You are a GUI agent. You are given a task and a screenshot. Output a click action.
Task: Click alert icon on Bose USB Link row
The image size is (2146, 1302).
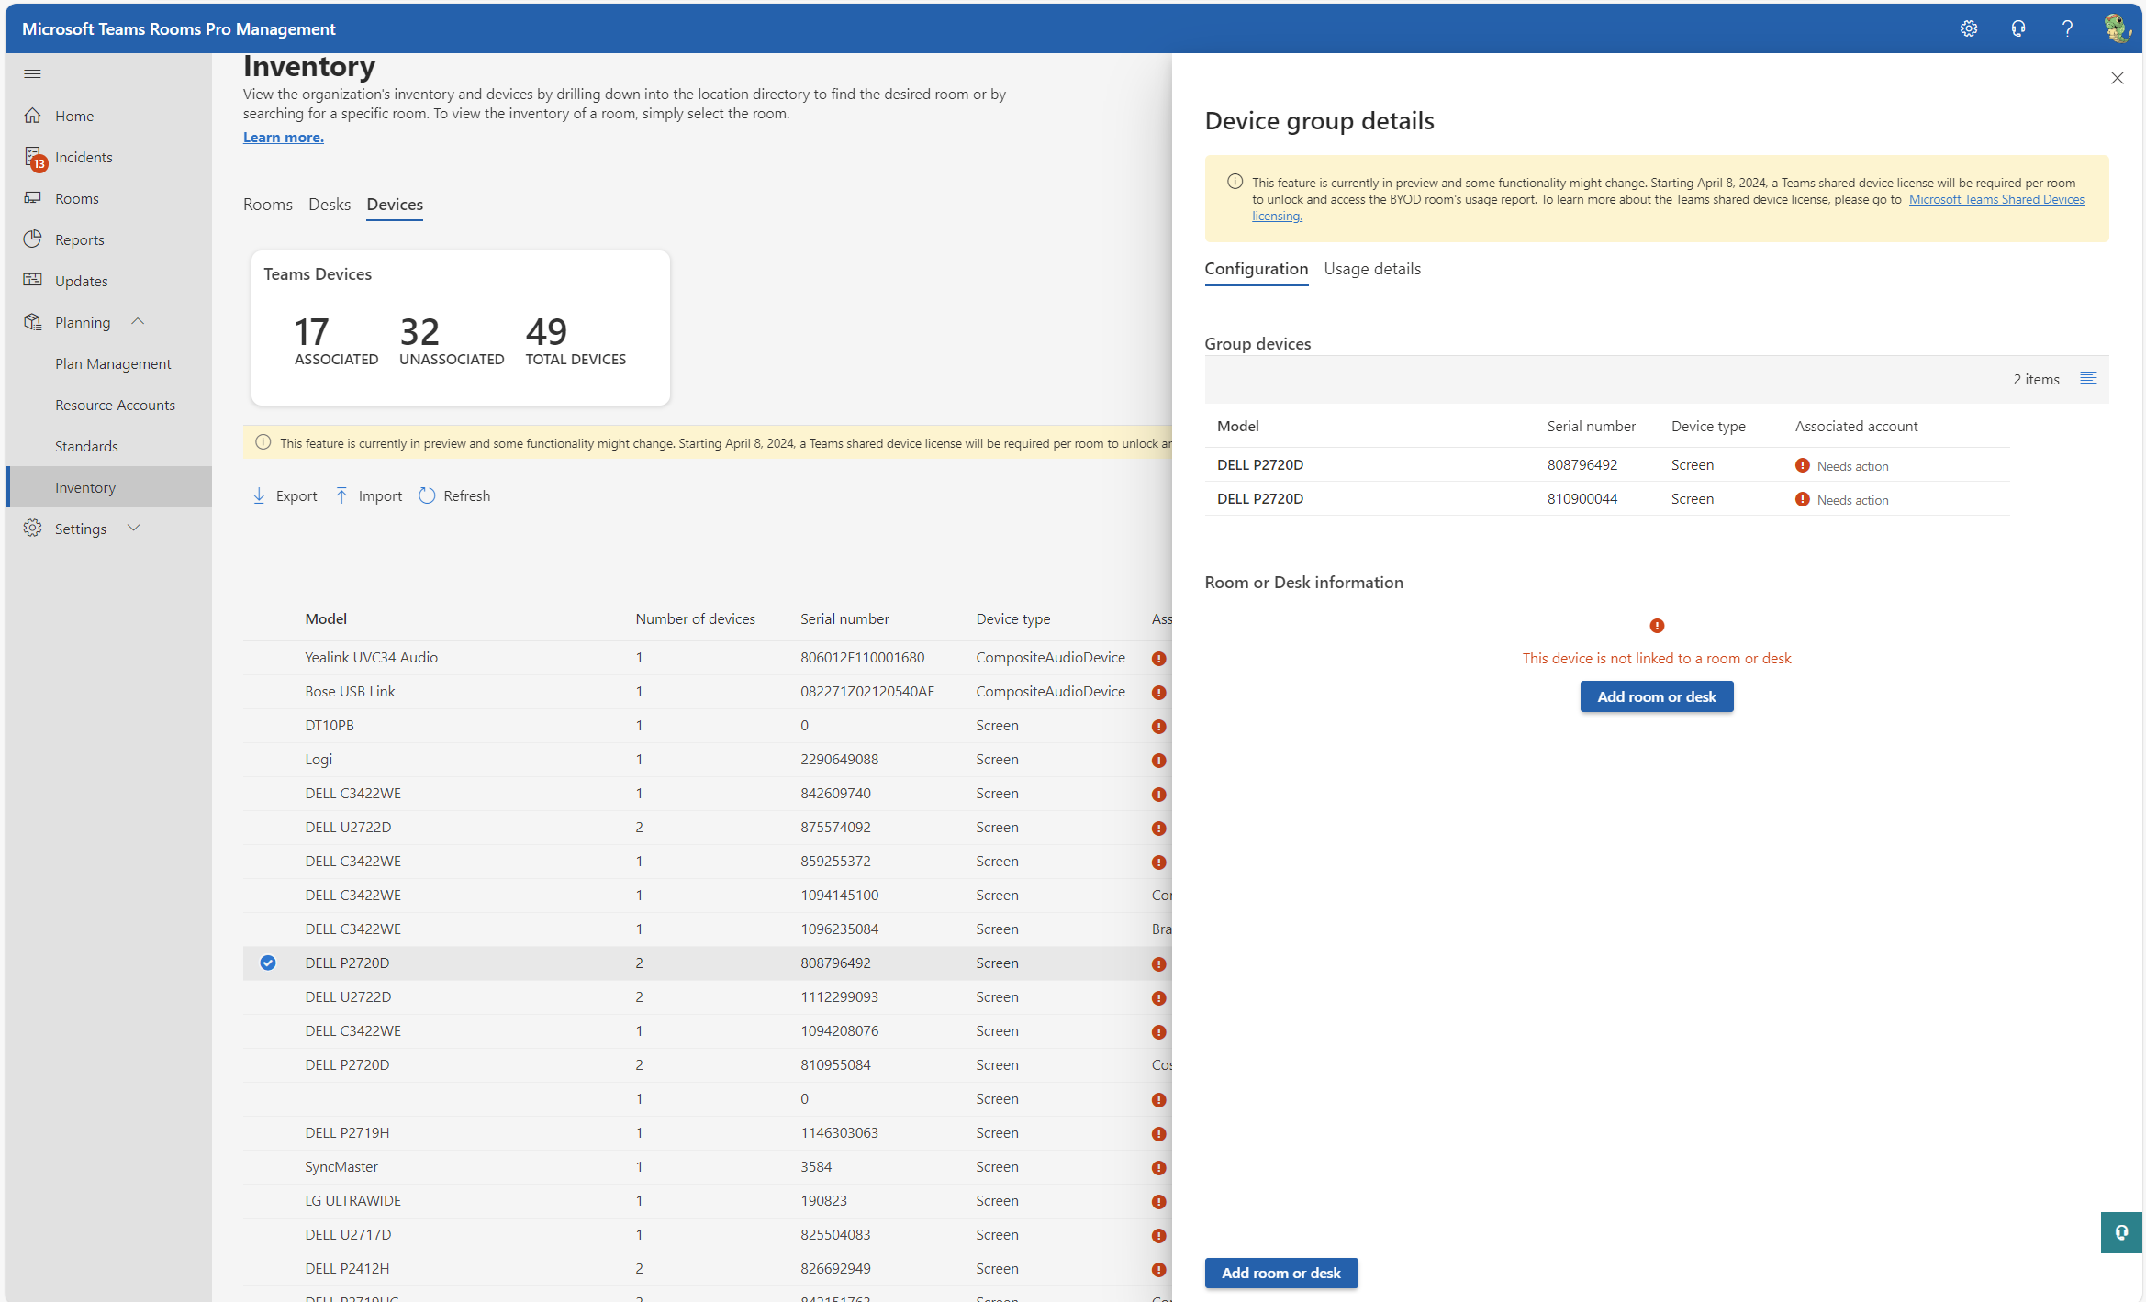click(1158, 692)
